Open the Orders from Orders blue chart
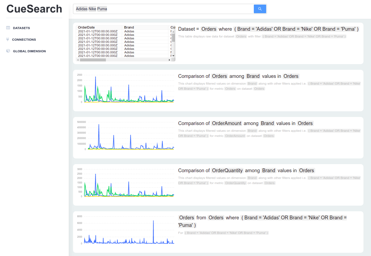Screen dimensions: 371x256 click(x=126, y=230)
